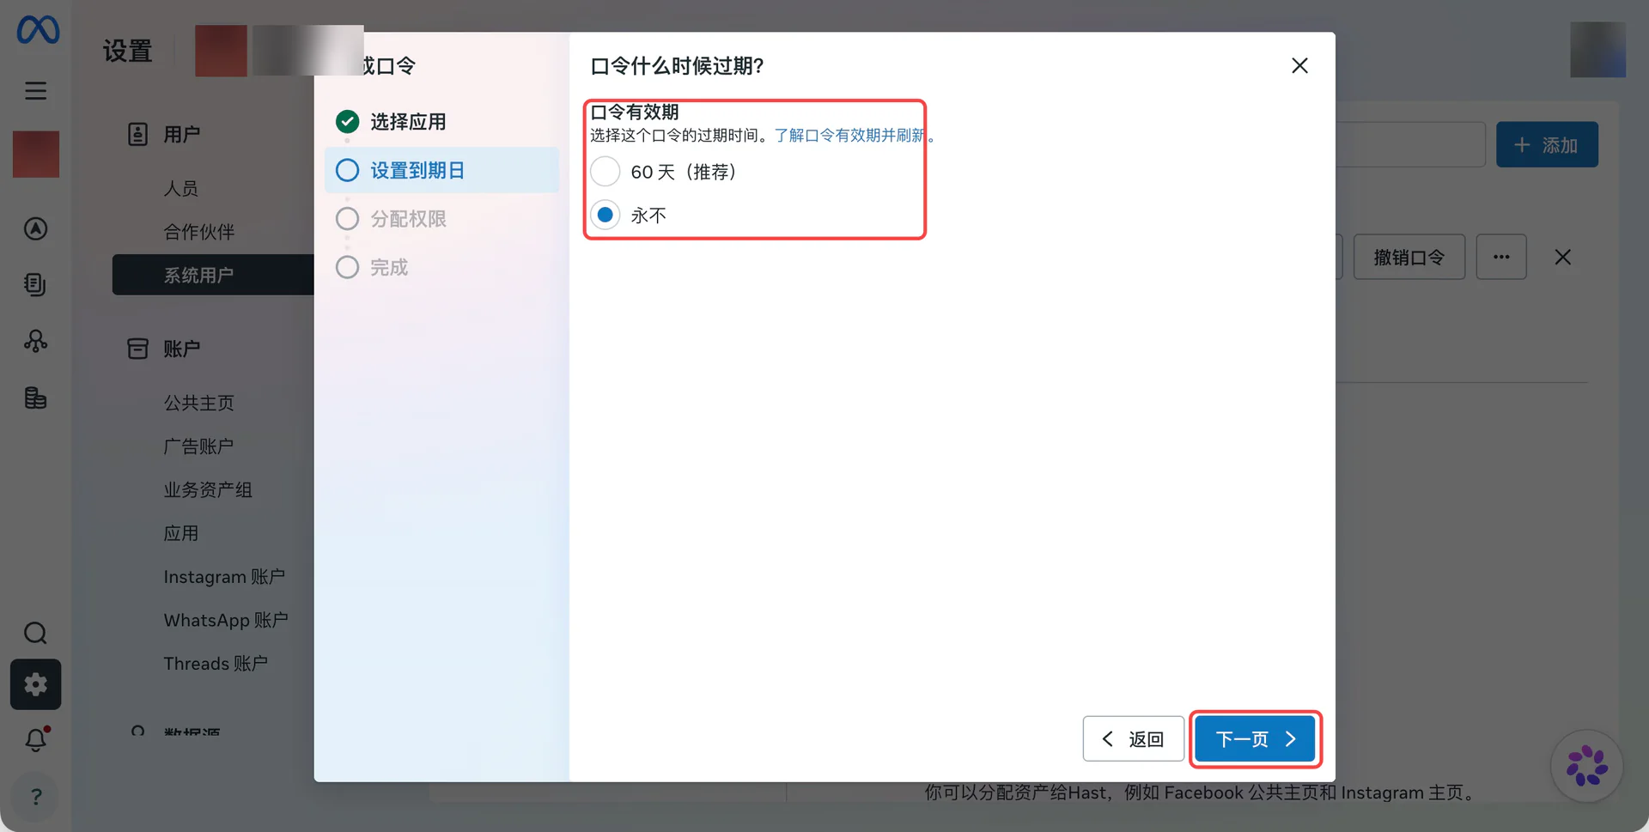Click the 账户 section heading
1649x832 pixels.
[181, 349]
